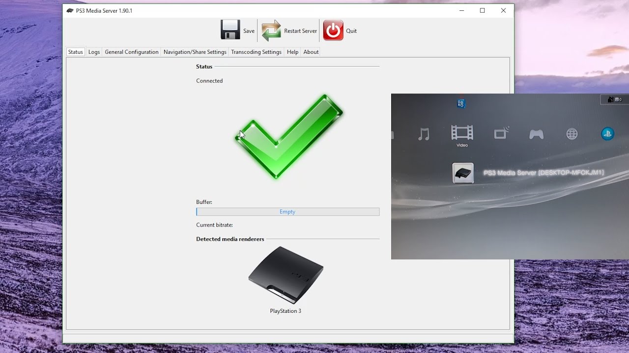The height and width of the screenshot is (353, 629).
Task: Click the red Quit power icon
Action: tap(333, 30)
